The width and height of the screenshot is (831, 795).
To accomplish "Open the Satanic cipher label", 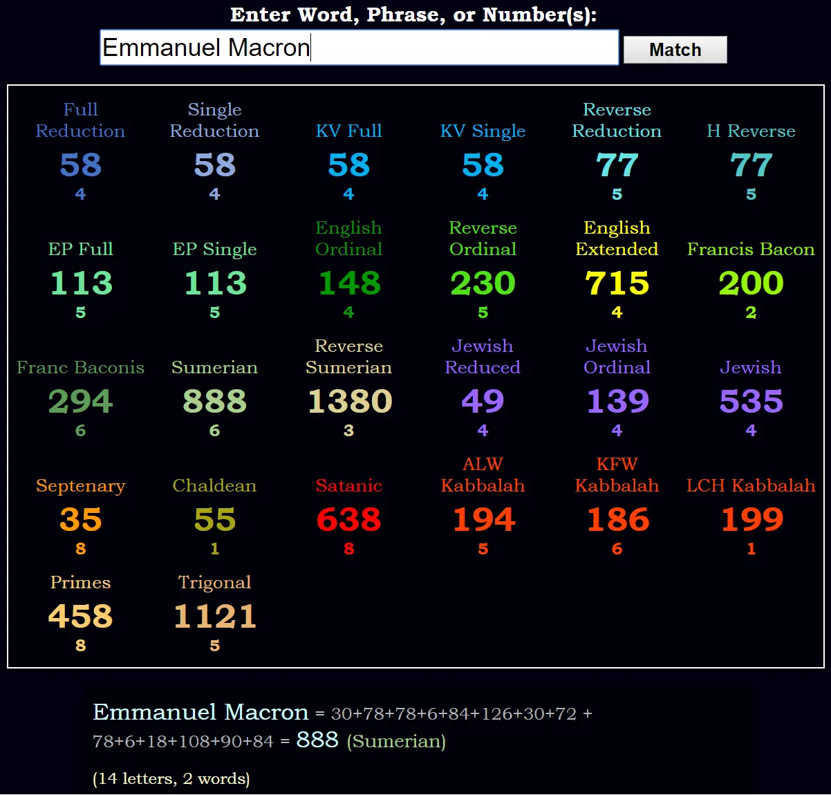I will 348,485.
